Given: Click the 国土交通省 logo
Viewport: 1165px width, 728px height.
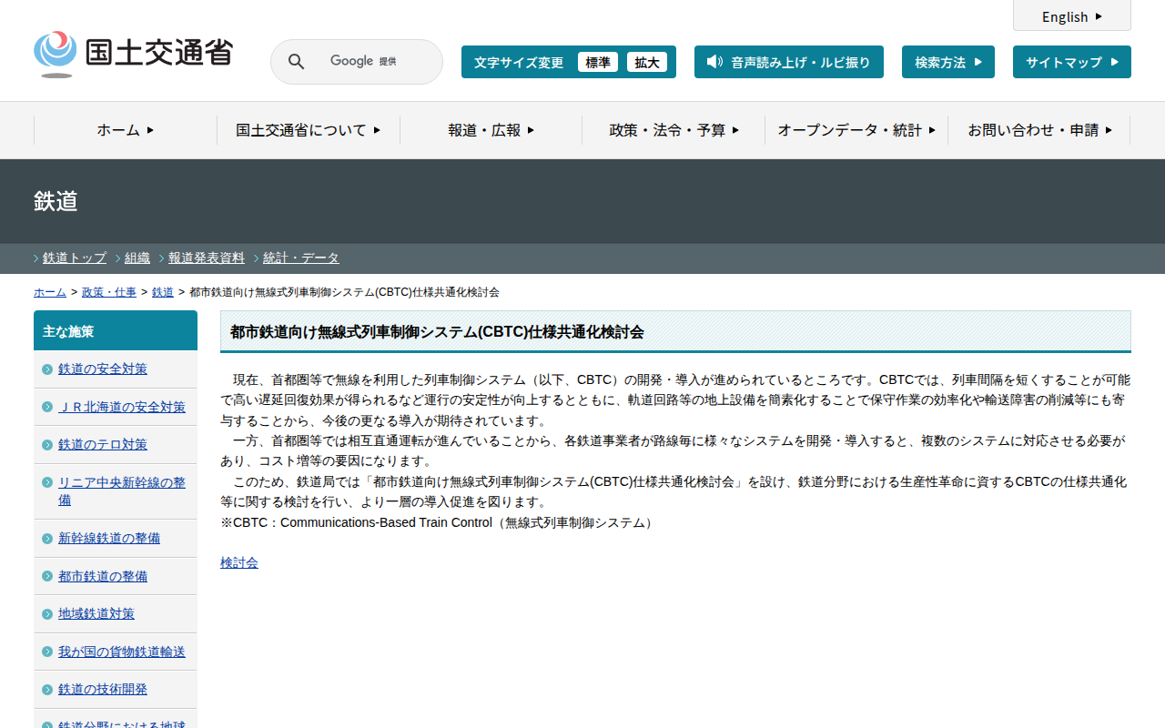Looking at the screenshot, I should (x=133, y=55).
